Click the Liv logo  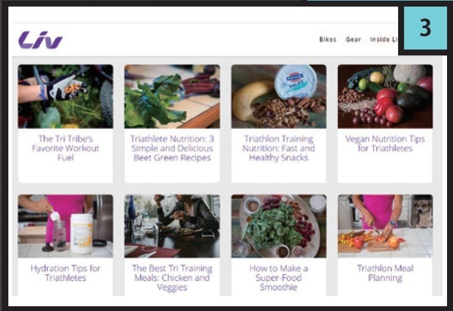coord(40,40)
